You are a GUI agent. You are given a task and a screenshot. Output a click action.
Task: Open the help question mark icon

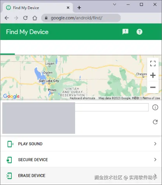[139, 32]
